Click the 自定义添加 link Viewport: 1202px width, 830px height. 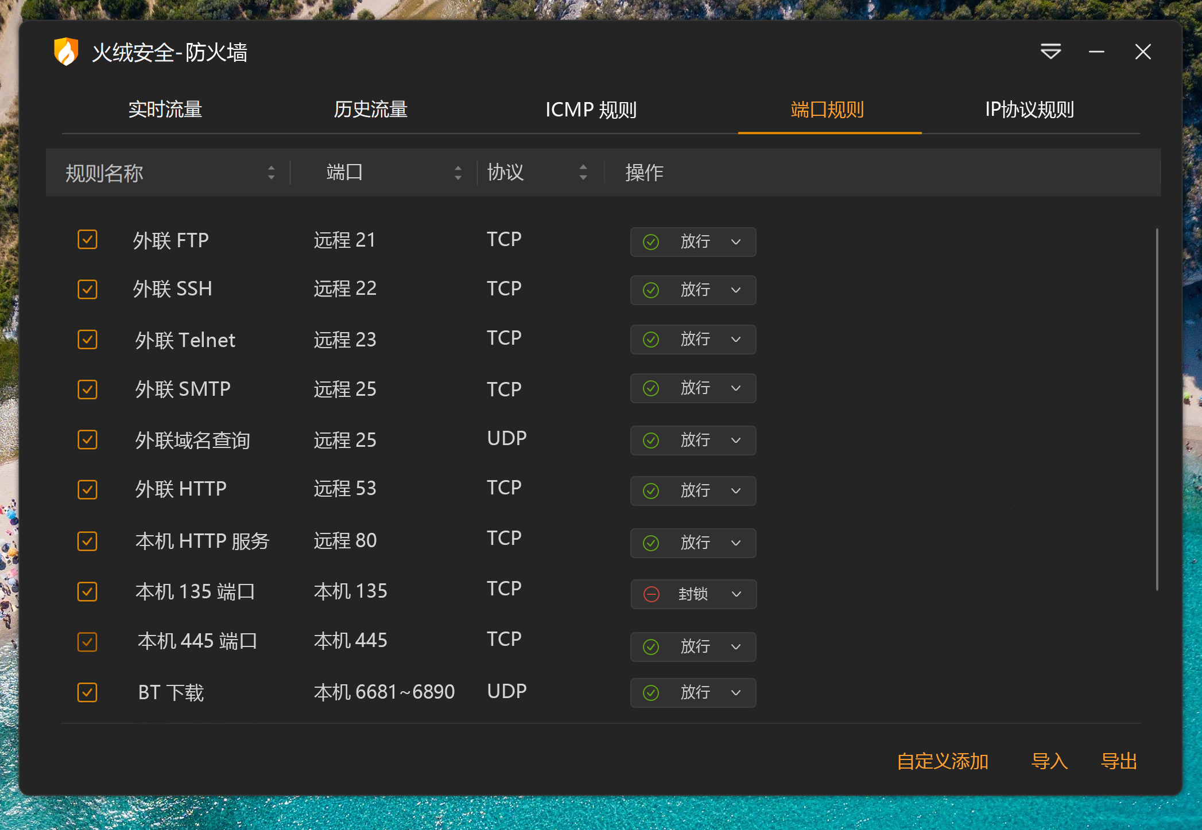(942, 761)
